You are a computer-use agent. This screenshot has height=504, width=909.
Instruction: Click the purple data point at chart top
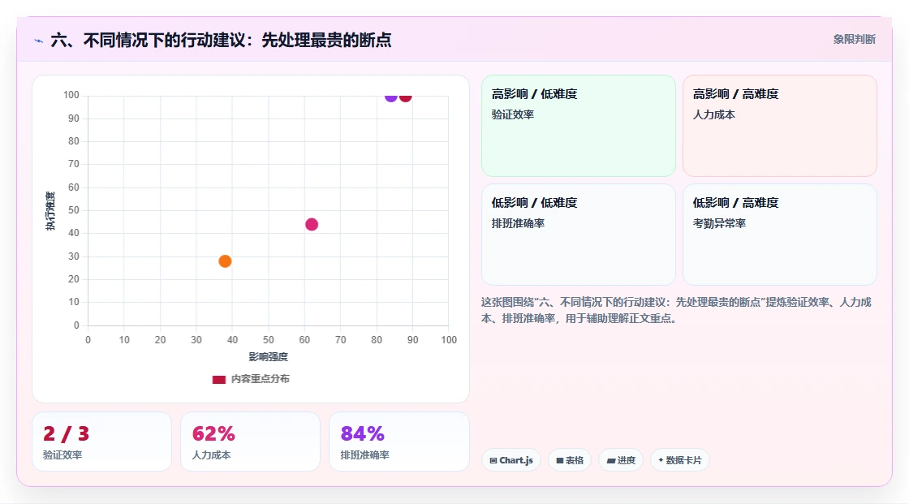[x=391, y=97]
